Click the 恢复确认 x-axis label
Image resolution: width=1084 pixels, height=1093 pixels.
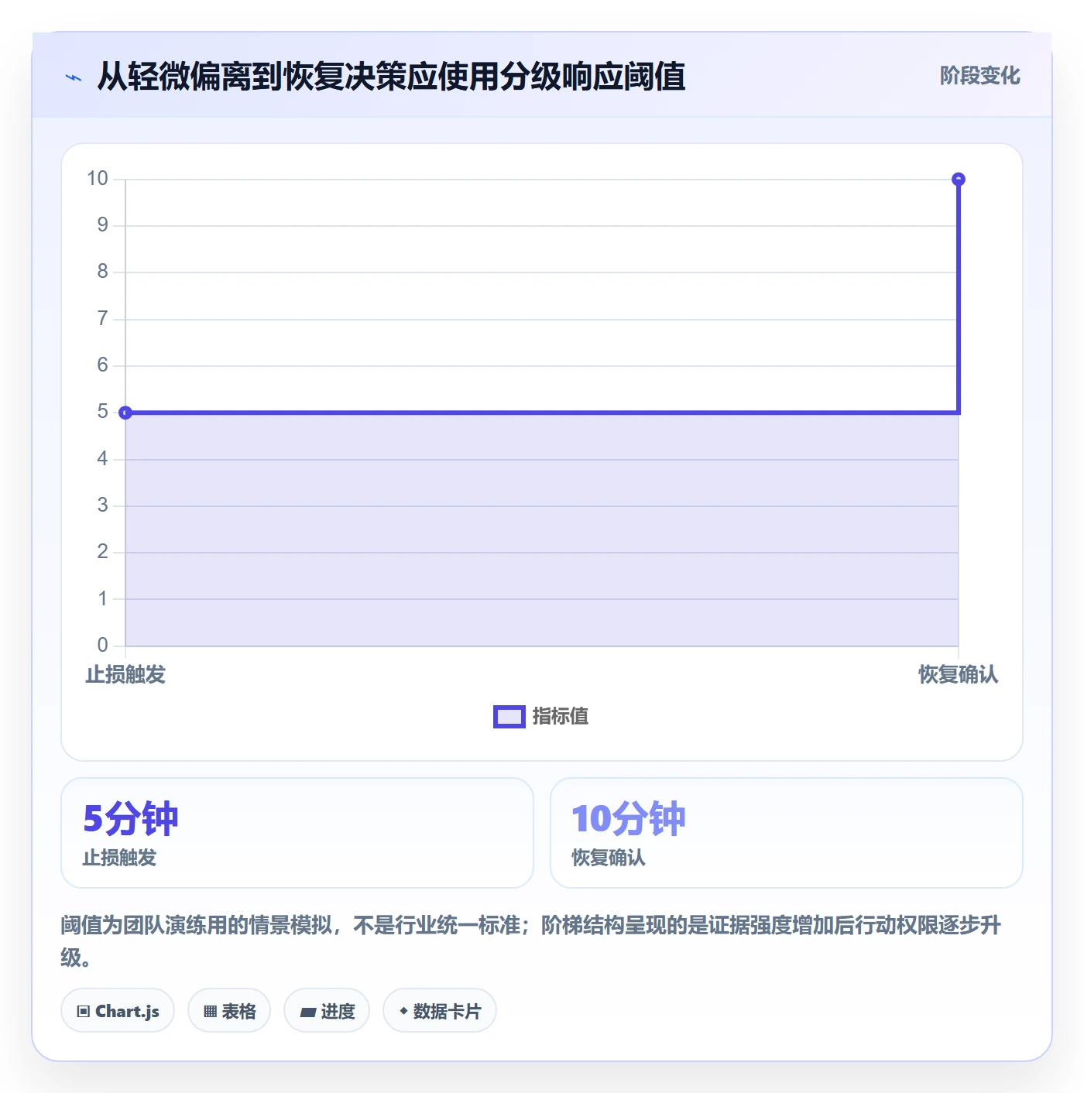959,675
